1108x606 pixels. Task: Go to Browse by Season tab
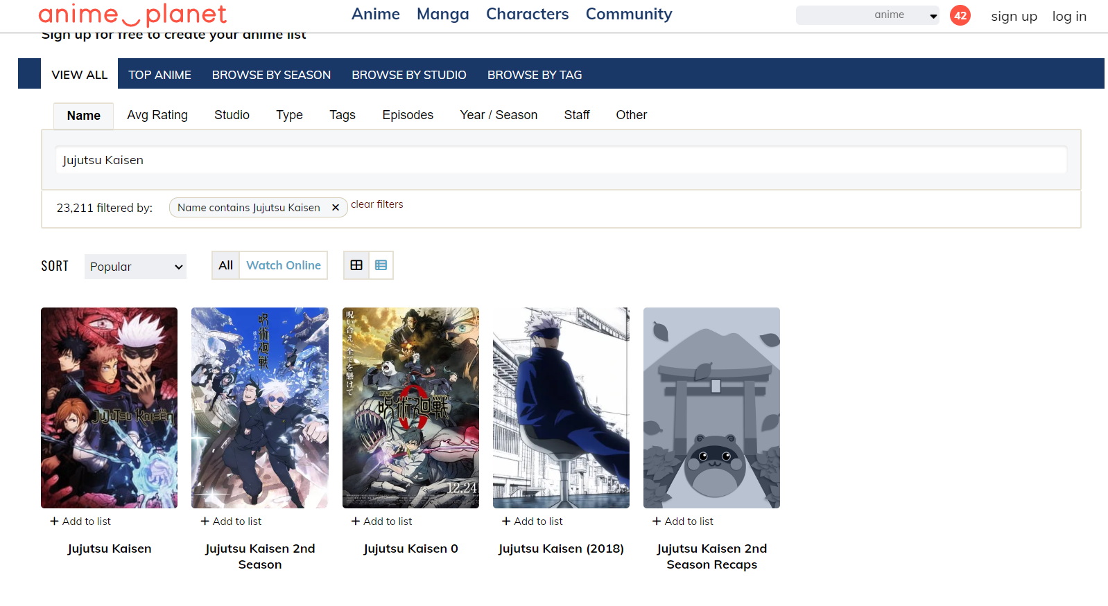coord(271,75)
